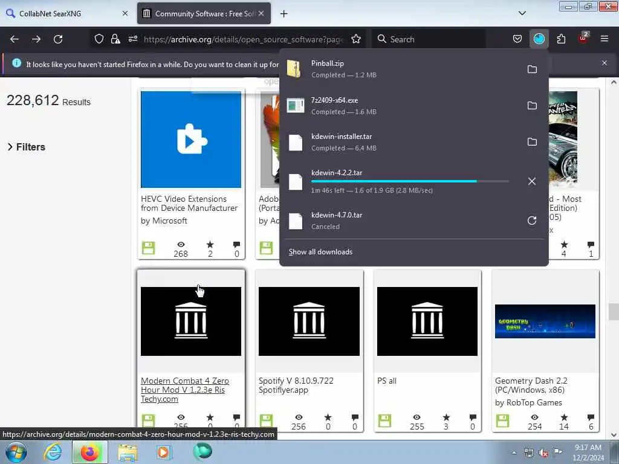
Task: Click software floppy icon on PS all card
Action: [384, 420]
